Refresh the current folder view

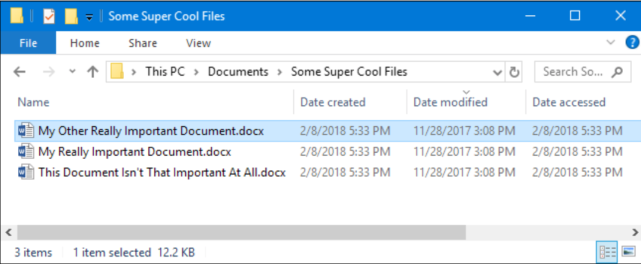pos(514,72)
